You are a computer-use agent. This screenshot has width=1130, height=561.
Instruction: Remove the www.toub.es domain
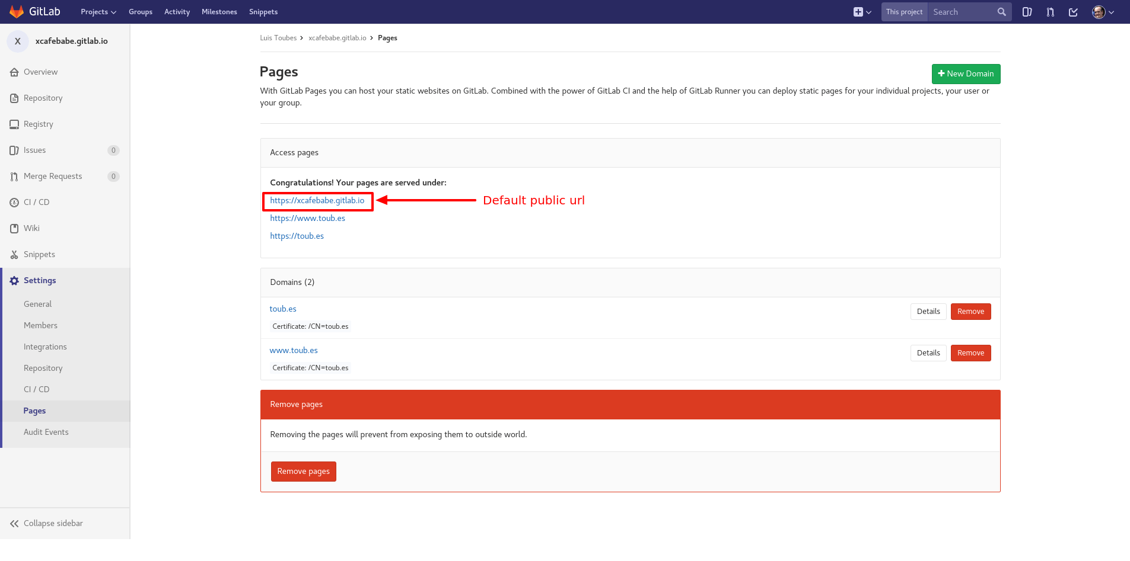point(970,352)
